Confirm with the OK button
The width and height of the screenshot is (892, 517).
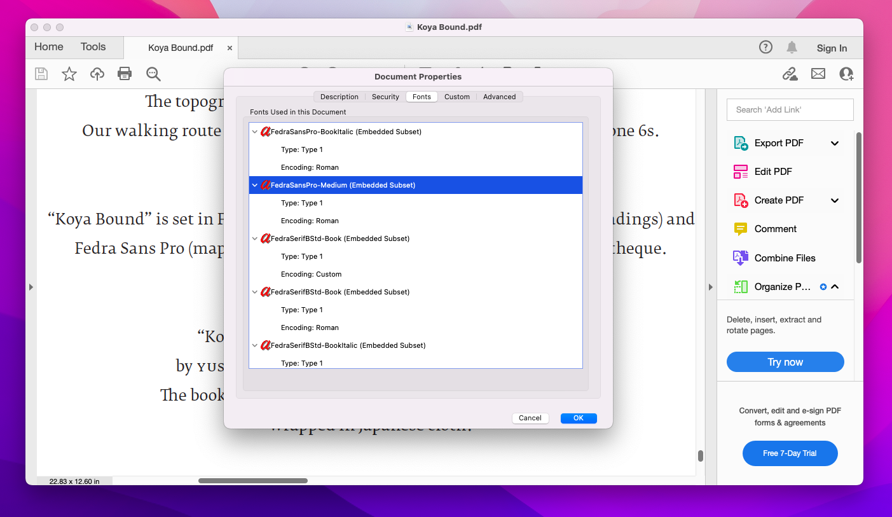pos(578,418)
